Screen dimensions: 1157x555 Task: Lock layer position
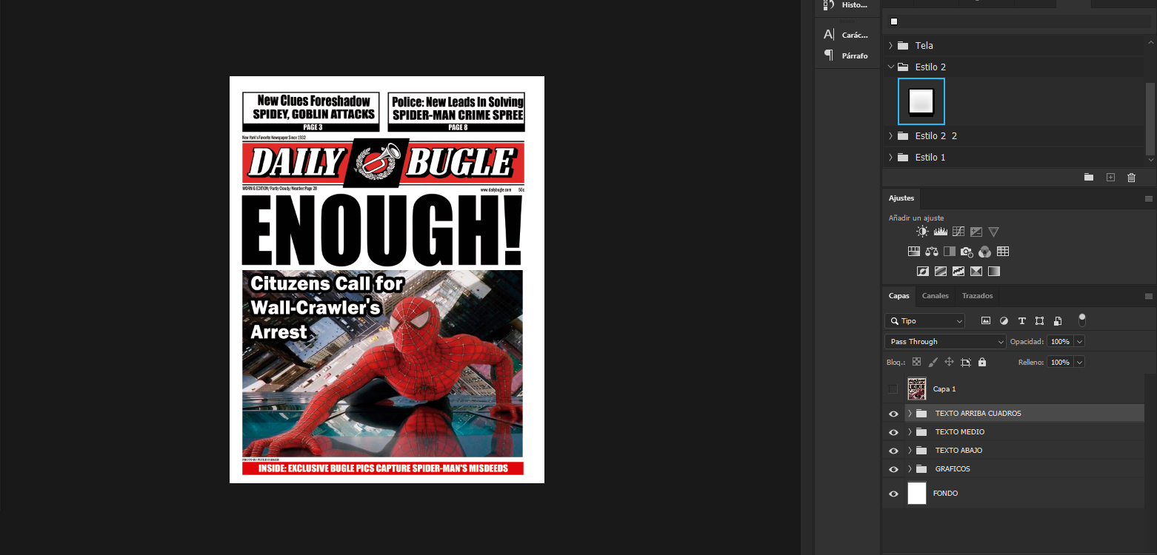[949, 363]
